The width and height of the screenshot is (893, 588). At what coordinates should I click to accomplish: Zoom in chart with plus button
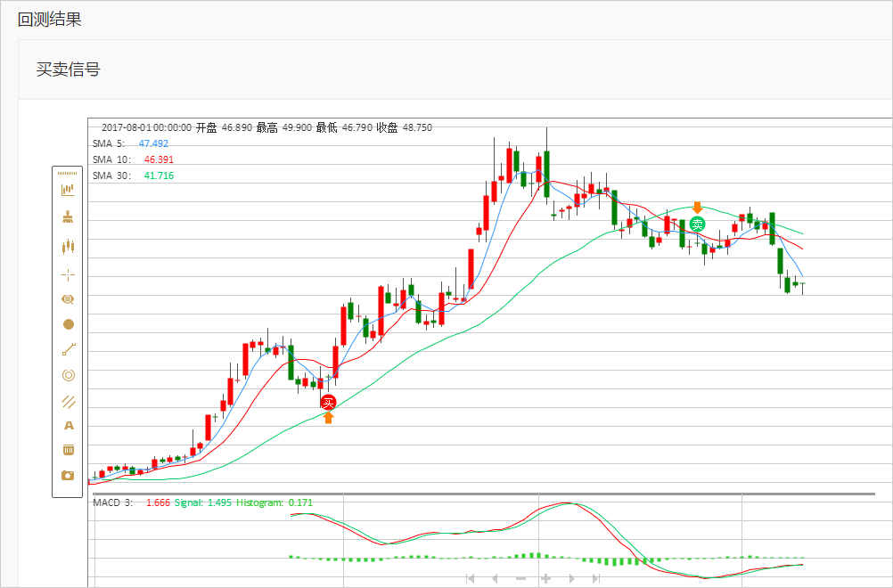click(545, 579)
